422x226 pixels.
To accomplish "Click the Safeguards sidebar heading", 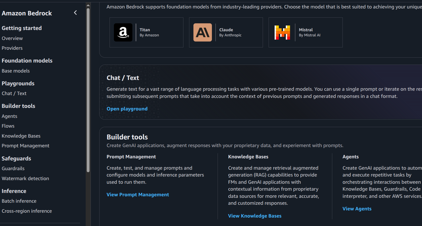I will [x=16, y=158].
